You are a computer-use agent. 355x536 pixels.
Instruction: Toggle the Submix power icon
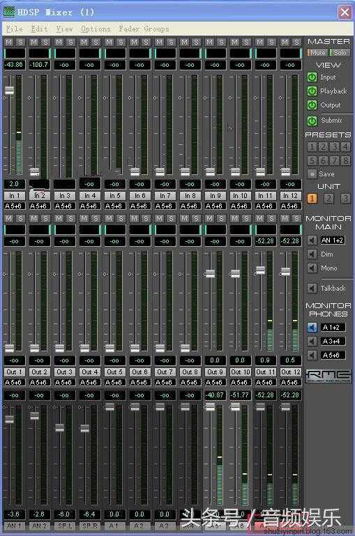click(312, 121)
